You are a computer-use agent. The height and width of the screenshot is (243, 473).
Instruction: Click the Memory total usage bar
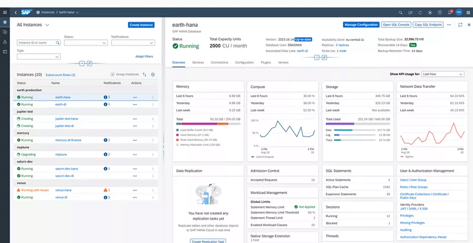(x=208, y=124)
